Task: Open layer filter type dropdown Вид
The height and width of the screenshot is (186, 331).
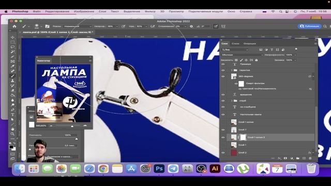Action: pyautogui.click(x=235, y=50)
